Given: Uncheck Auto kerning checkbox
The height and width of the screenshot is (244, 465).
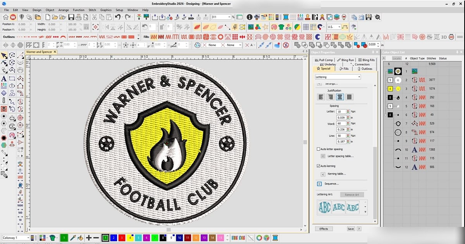Looking at the screenshot, I should tap(319, 166).
